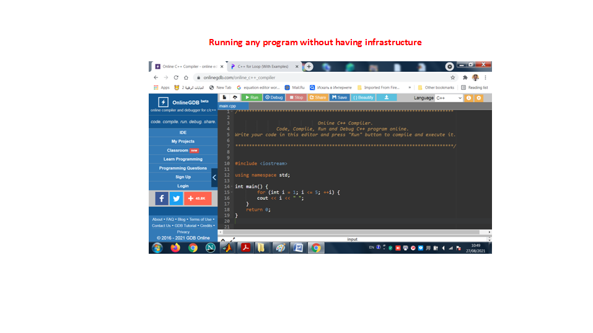Viewport: 593px width, 333px height.
Task: Open the Privacy footer link
Action: [x=183, y=232]
